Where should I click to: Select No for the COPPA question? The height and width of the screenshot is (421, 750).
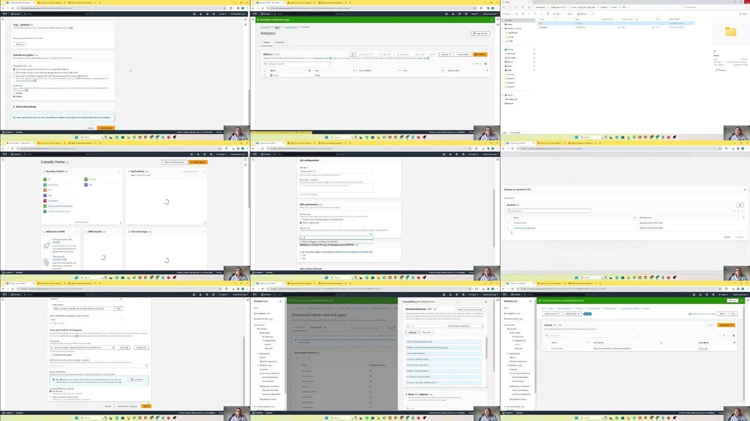(x=300, y=259)
